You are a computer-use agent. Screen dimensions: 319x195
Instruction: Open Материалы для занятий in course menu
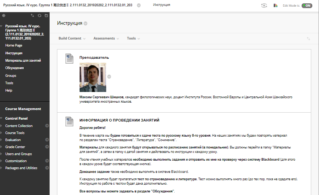[23, 61]
